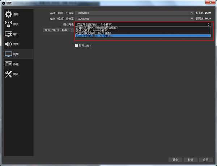The image size is (217, 166).
Task: Toggle the Disable Aero checkbox
Action: 76,45
